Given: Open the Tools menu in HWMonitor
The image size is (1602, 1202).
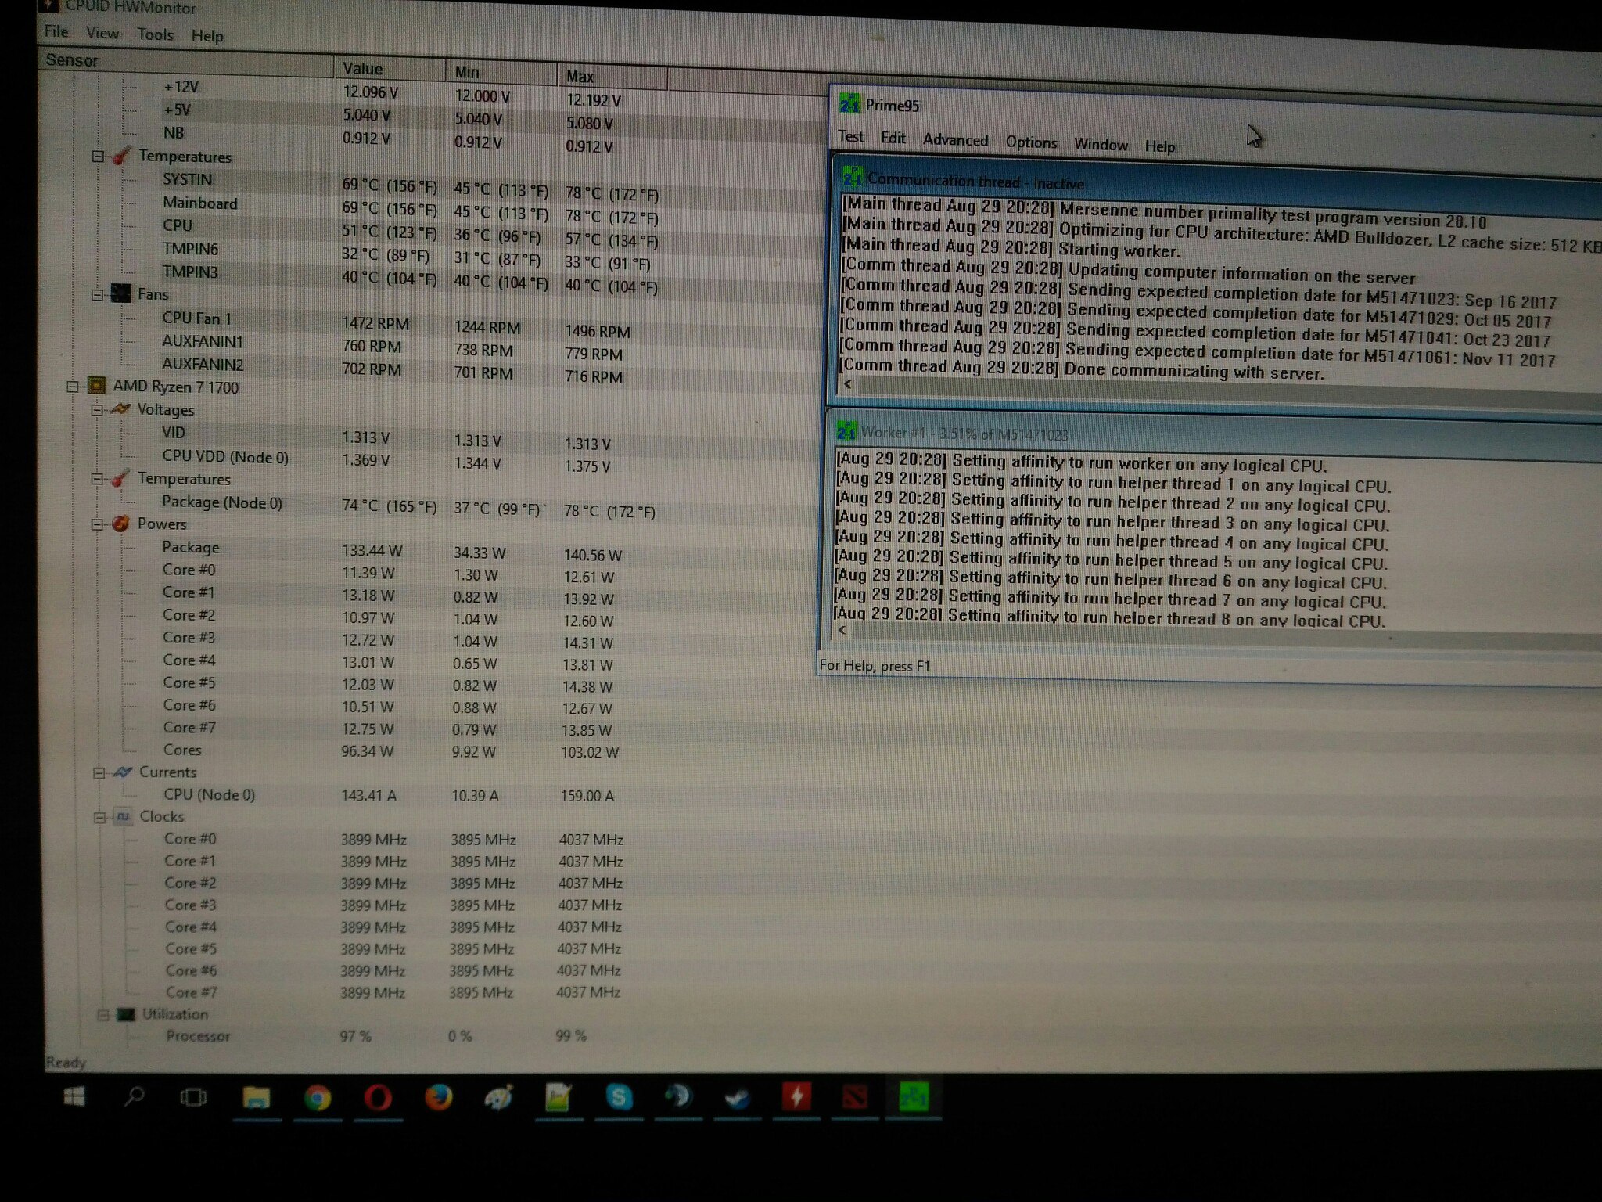Looking at the screenshot, I should (x=155, y=34).
